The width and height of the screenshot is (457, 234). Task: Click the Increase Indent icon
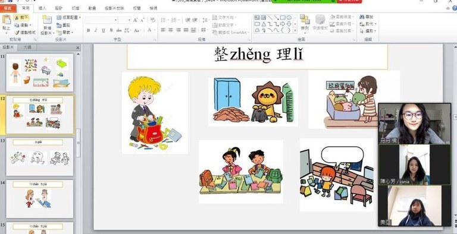point(195,20)
